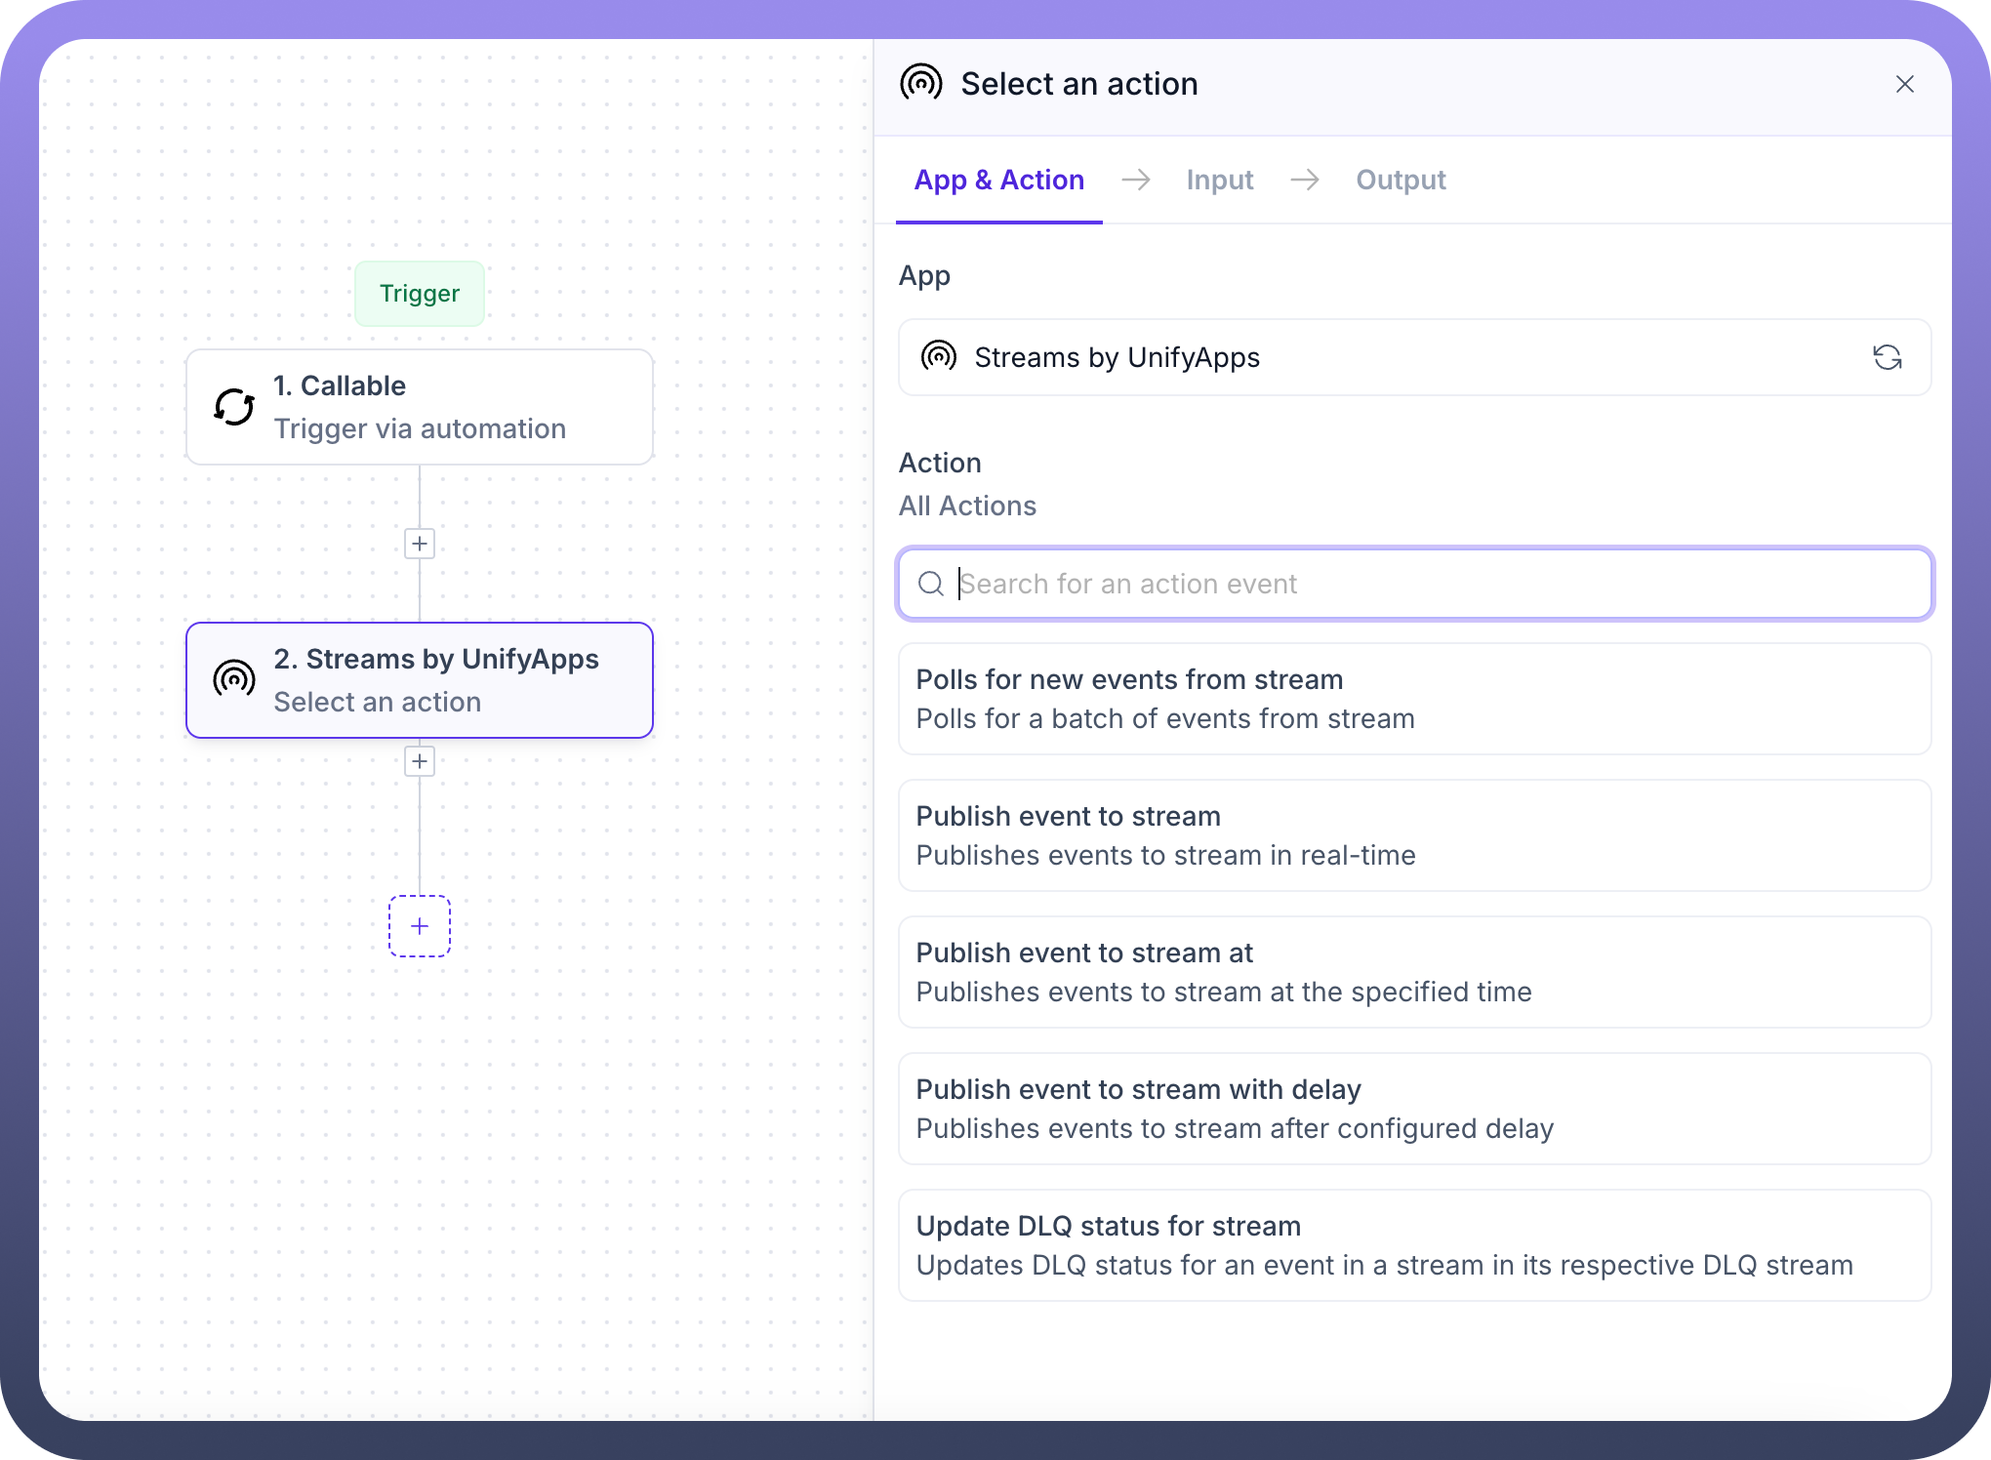The width and height of the screenshot is (1991, 1460).
Task: Switch to the Input tab
Action: (x=1219, y=180)
